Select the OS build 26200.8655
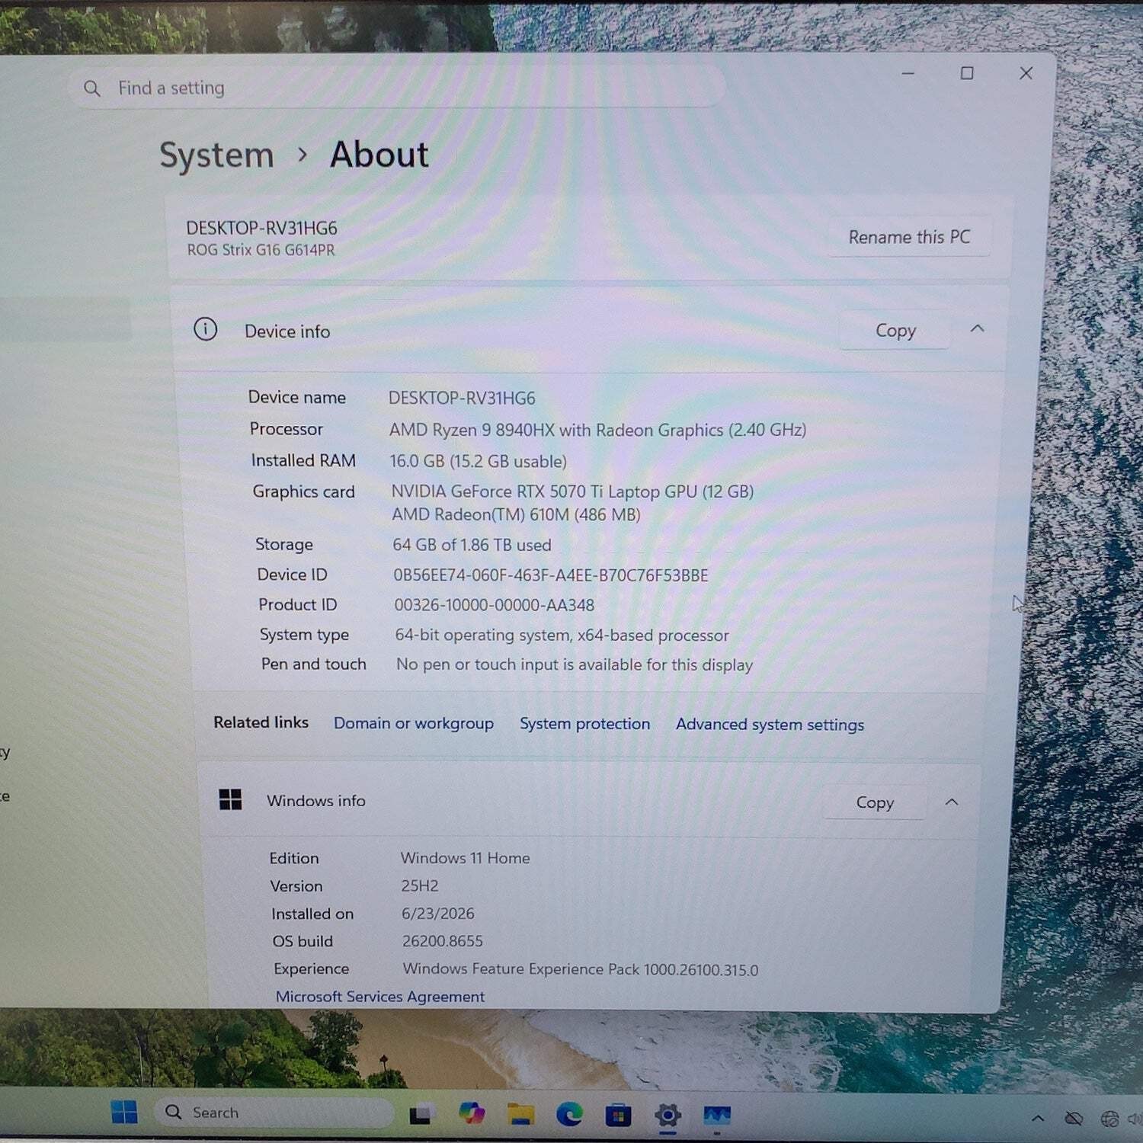The height and width of the screenshot is (1143, 1143). pos(443,942)
